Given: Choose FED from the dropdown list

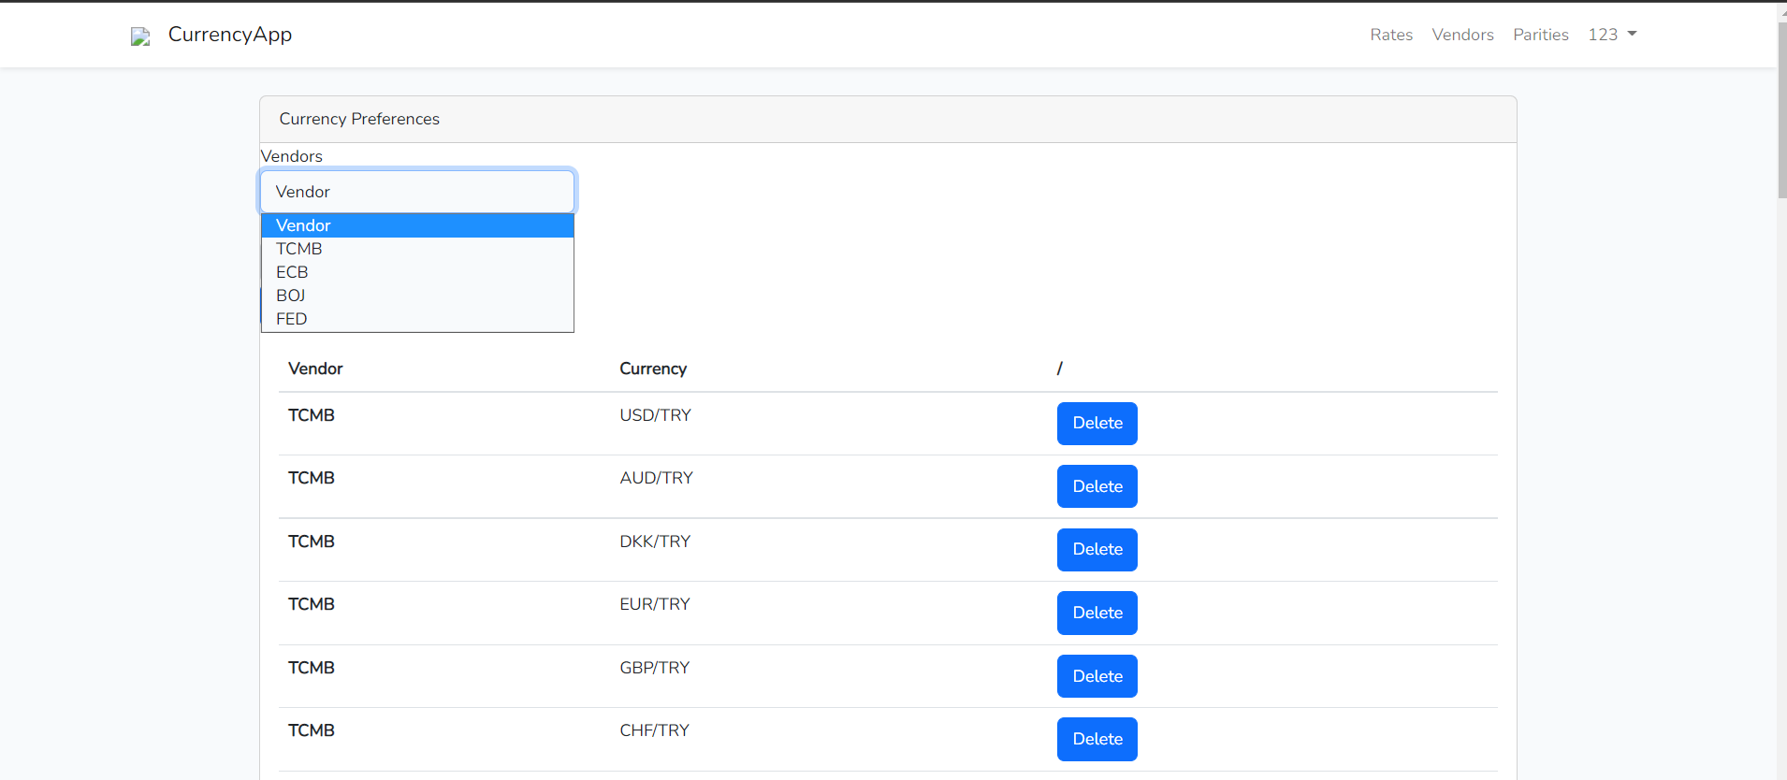Looking at the screenshot, I should [x=417, y=319].
